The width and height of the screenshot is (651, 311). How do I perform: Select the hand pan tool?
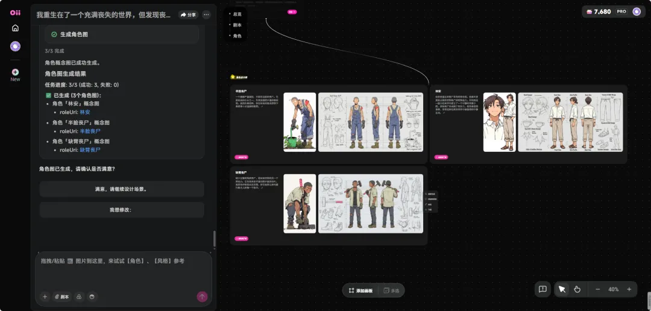coord(577,289)
